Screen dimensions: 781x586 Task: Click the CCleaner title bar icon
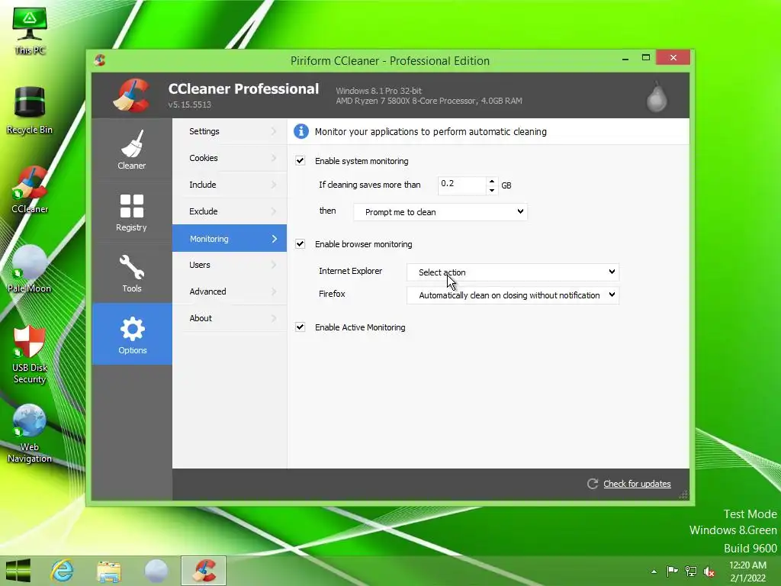point(100,60)
